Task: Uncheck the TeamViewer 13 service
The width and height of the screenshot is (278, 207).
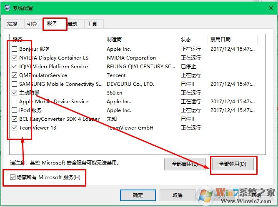Action: [x=14, y=127]
